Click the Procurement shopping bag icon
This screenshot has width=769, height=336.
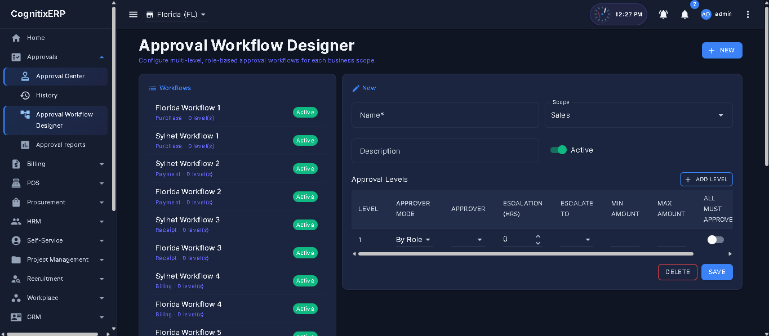tap(16, 202)
